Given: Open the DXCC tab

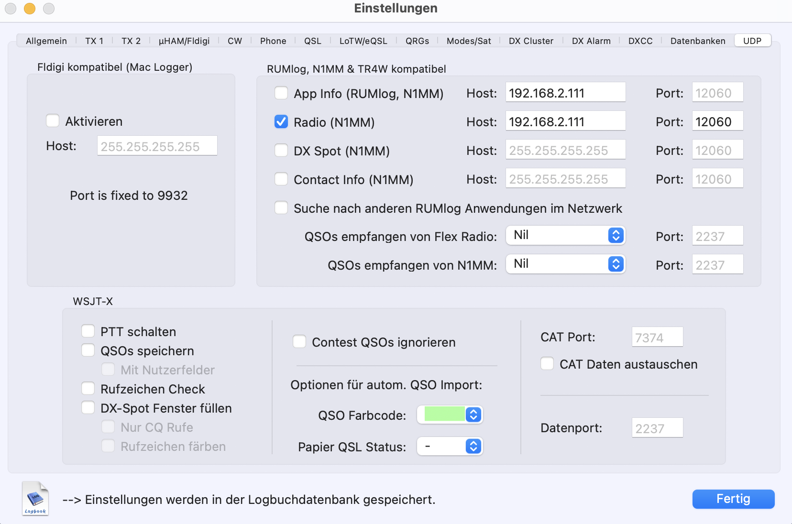Looking at the screenshot, I should (x=640, y=41).
